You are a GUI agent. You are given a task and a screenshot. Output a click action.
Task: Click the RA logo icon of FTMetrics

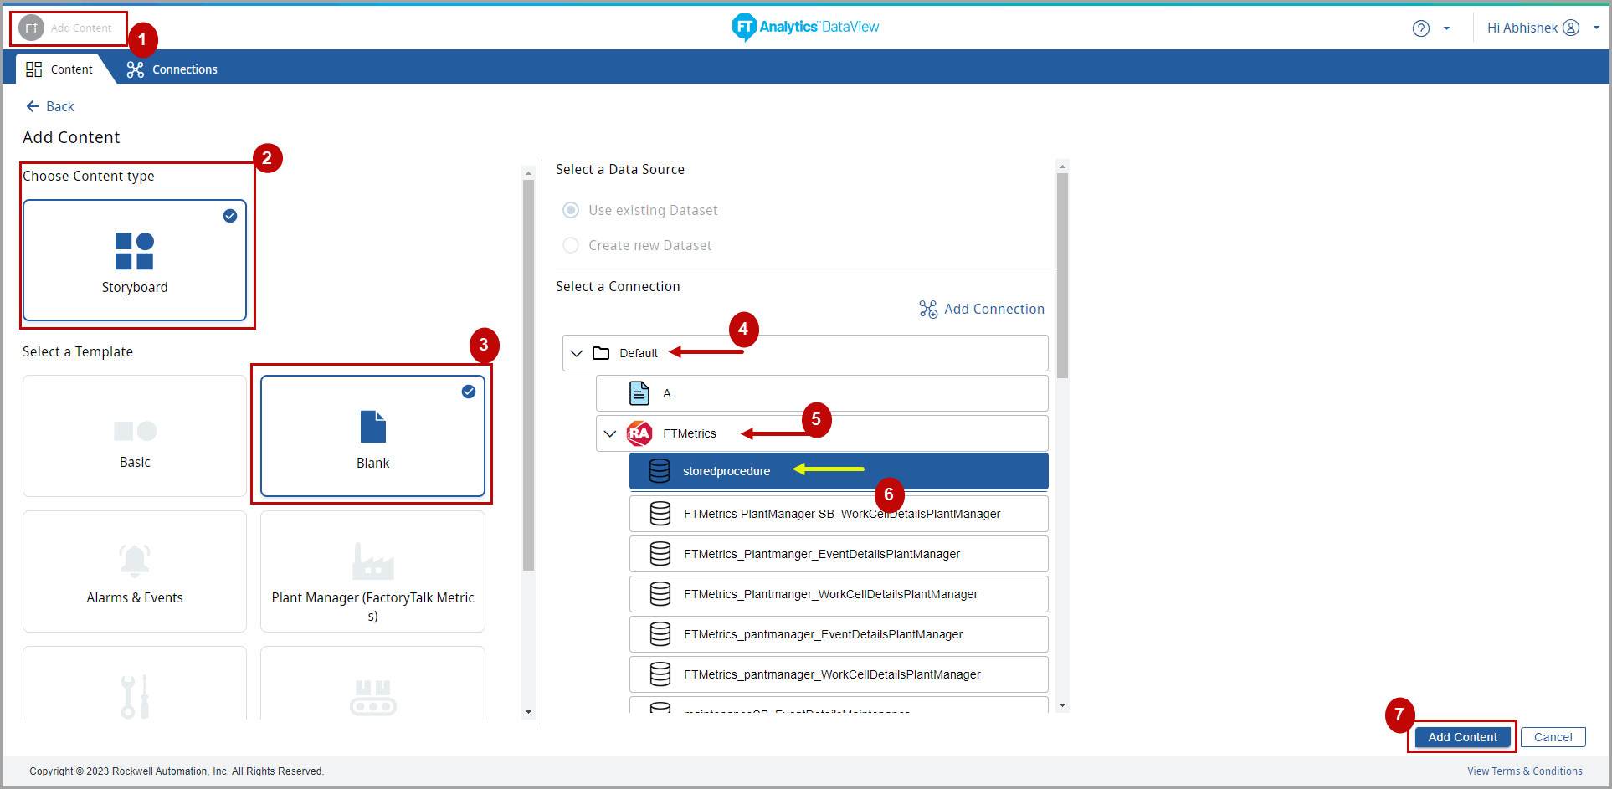[x=639, y=433]
